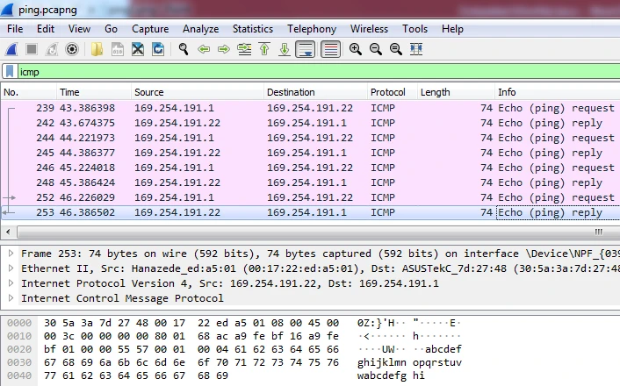Select packet 248 at time 45.386424

click(x=310, y=182)
